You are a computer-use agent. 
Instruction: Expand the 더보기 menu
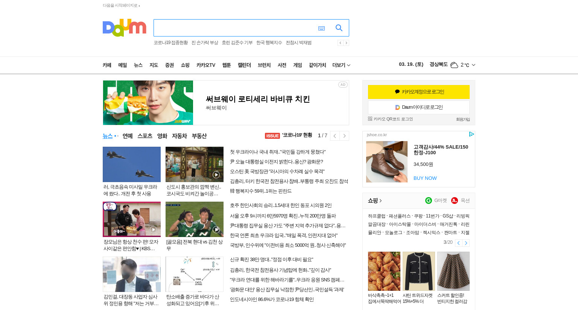(341, 65)
